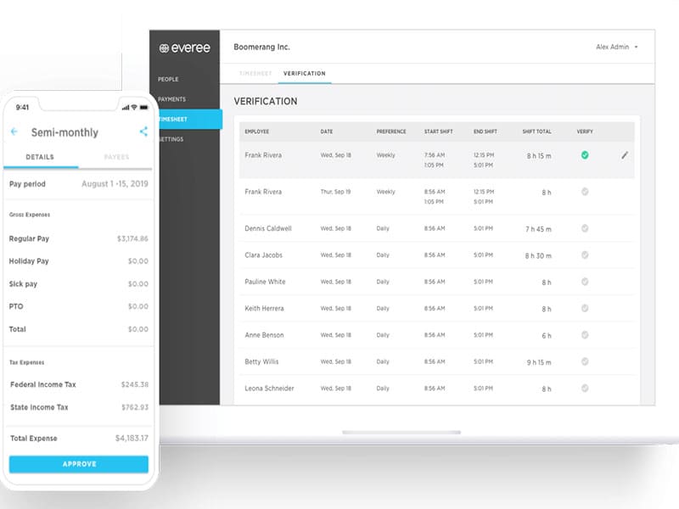Open Settings in the sidebar
Screen dimensions: 679x509
tap(171, 139)
